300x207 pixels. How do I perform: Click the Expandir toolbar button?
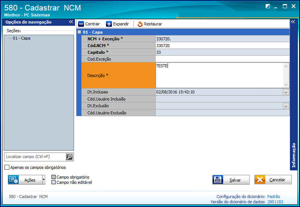(118, 24)
